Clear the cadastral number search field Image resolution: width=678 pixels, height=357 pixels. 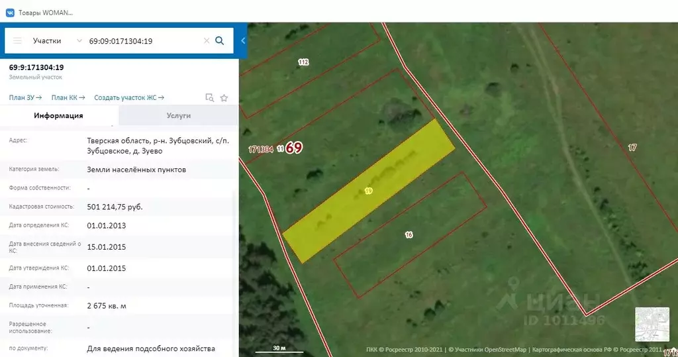point(207,40)
